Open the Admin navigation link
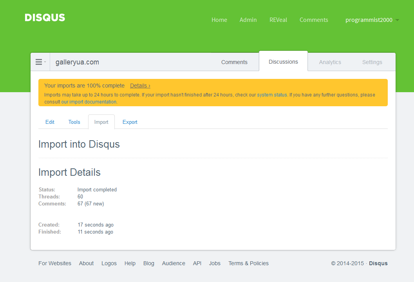 248,20
